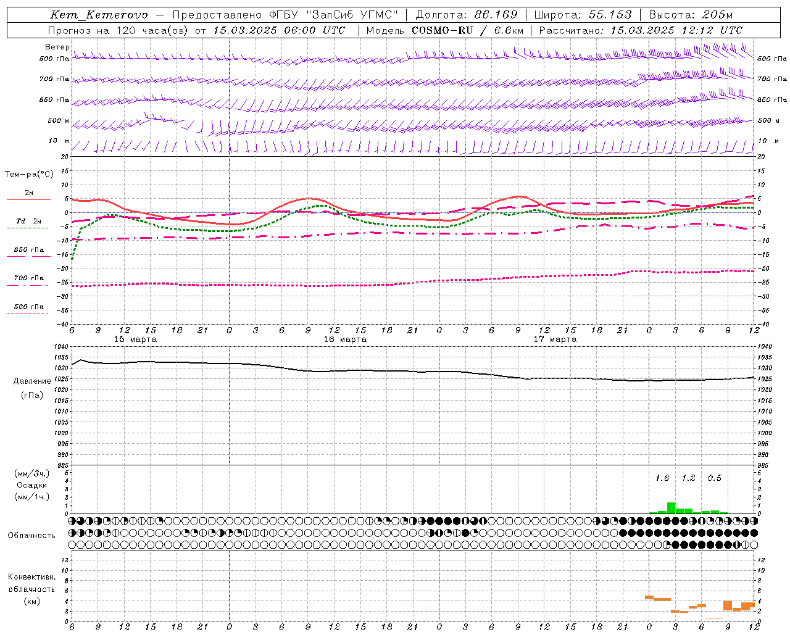Click the tallest green precipitation bar
790x632 pixels.
tap(671, 508)
